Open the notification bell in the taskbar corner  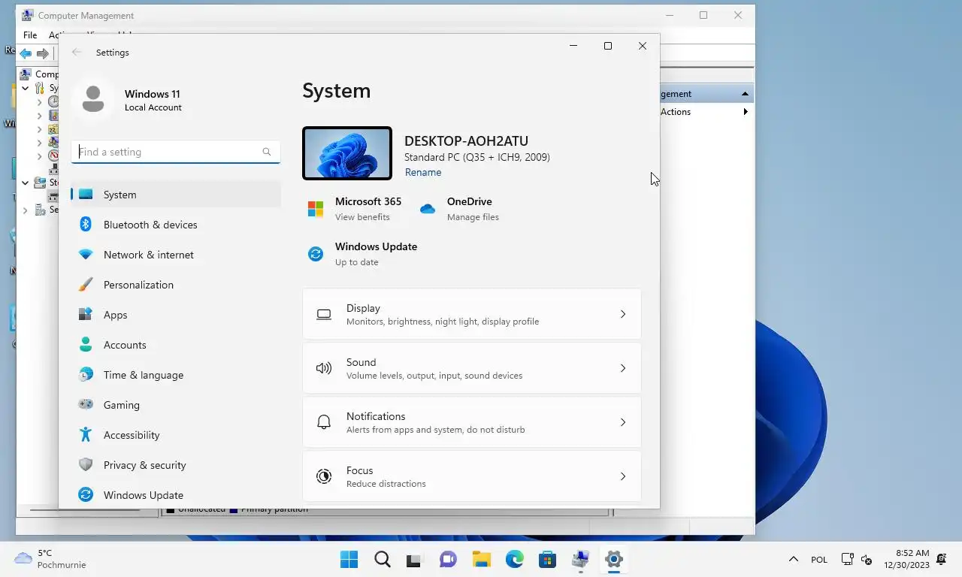(942, 560)
